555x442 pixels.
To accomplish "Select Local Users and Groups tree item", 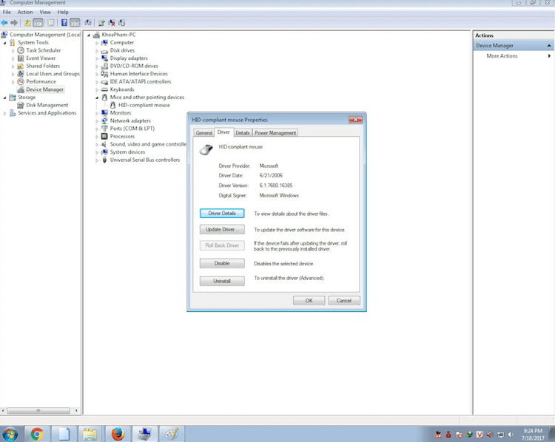I will pos(53,74).
